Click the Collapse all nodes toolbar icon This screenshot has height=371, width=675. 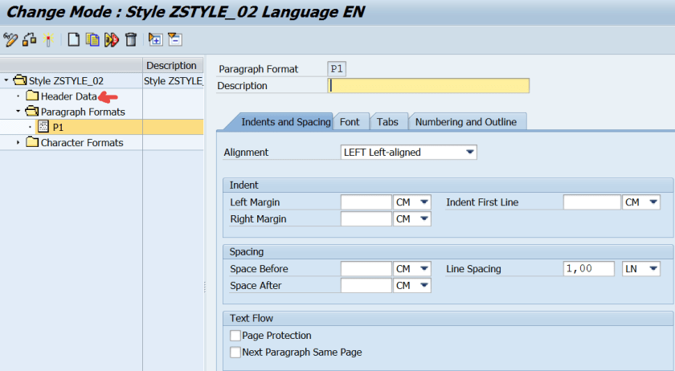174,39
